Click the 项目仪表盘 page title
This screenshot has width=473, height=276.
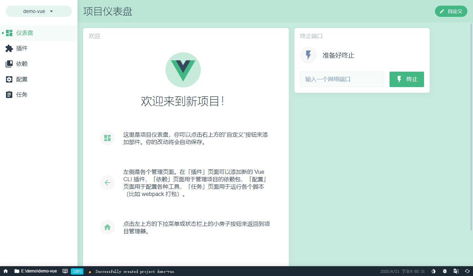coord(108,11)
